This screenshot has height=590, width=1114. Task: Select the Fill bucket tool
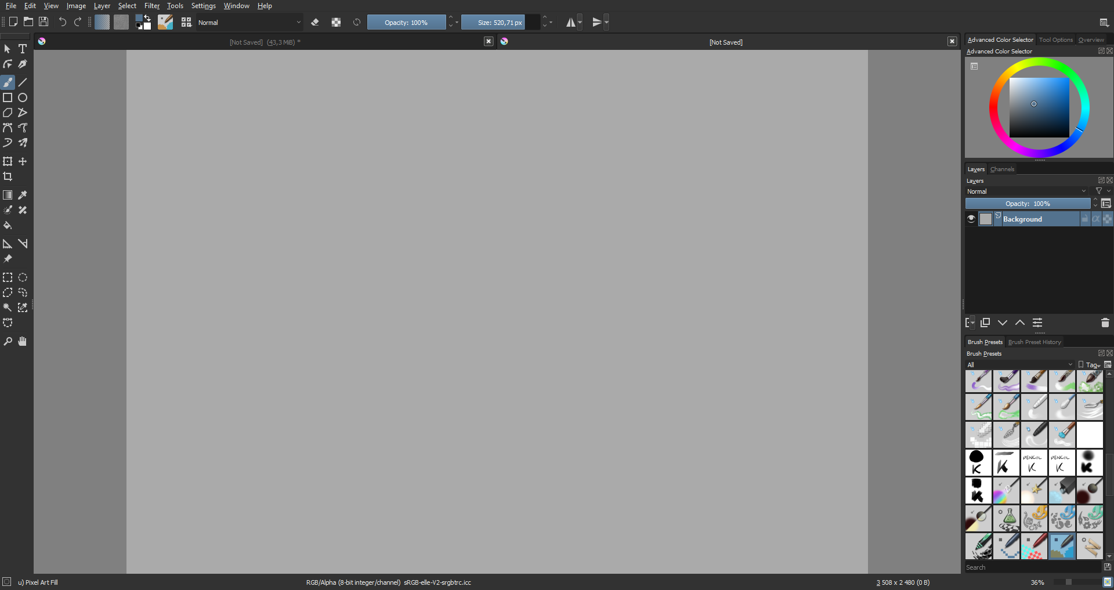[x=8, y=225]
